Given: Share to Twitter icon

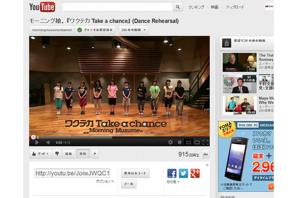Looking at the screenshot, I should (x=183, y=173).
